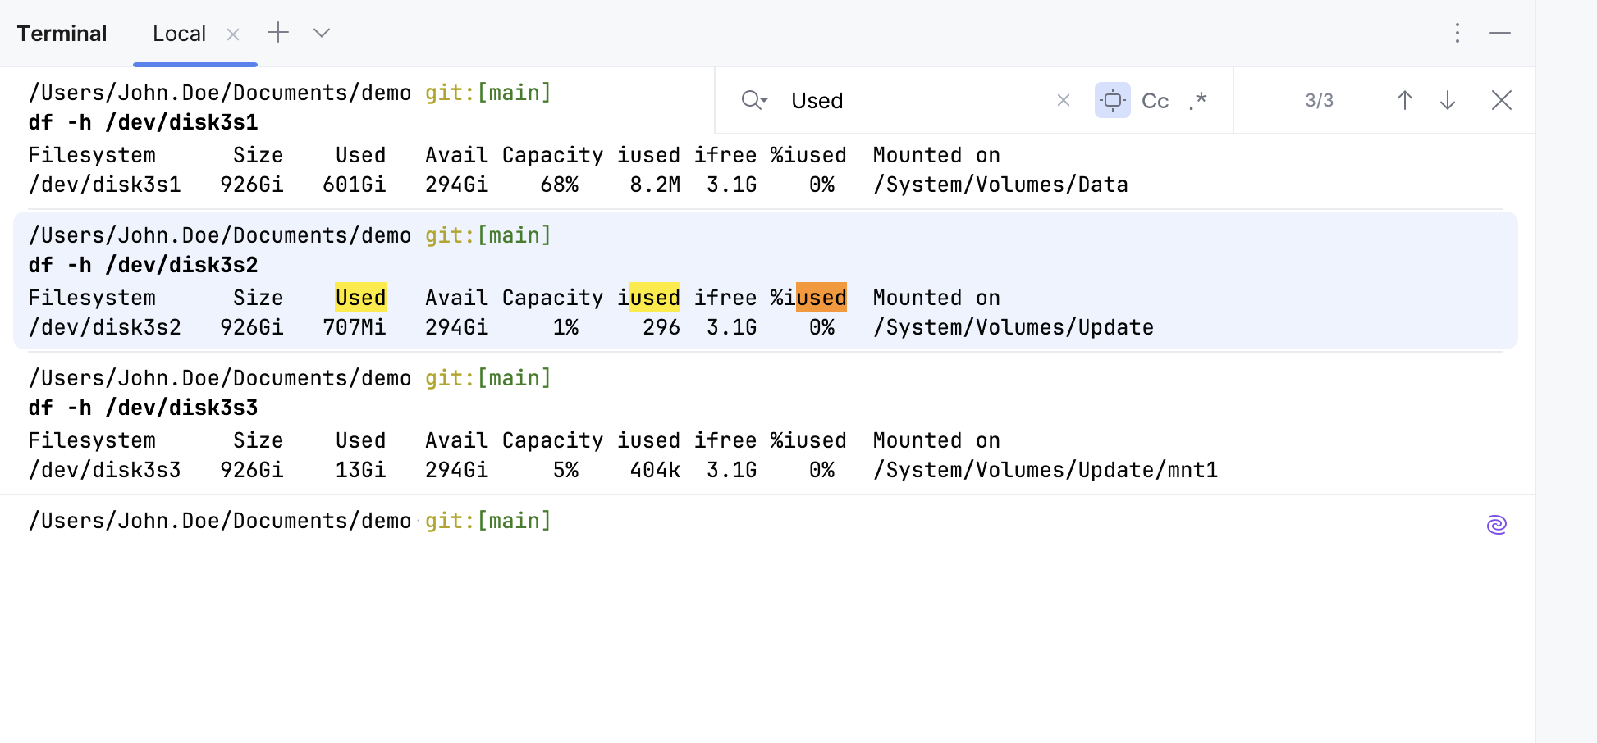Toggle Match Case (Cc) option

click(1155, 100)
